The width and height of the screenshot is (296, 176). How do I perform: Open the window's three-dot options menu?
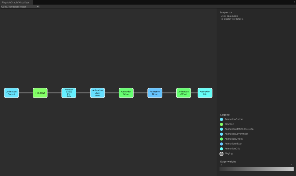tap(294, 2)
